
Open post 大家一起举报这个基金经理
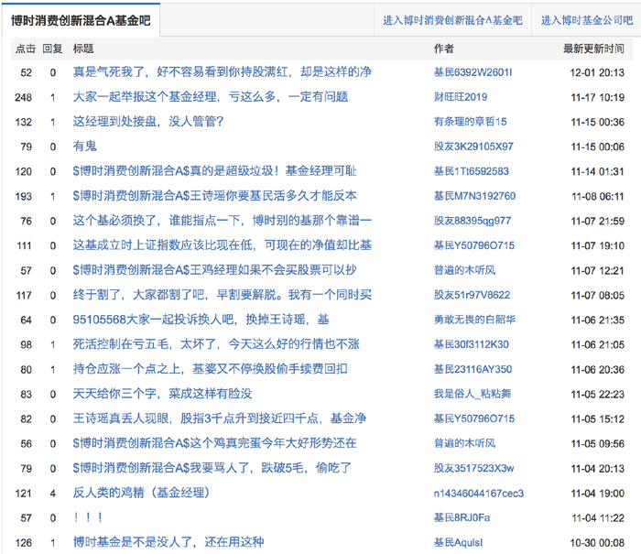210,97
